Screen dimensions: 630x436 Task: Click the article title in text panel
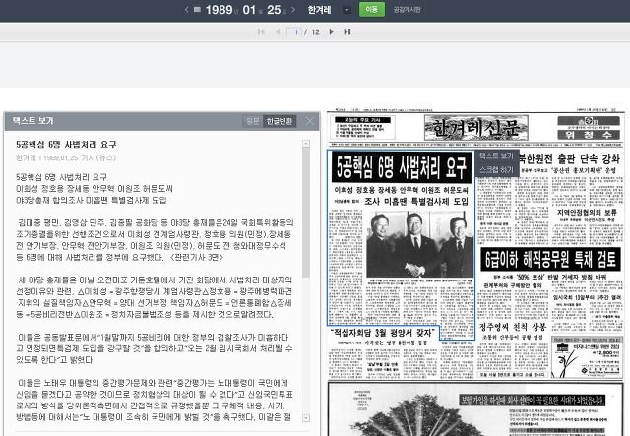click(x=66, y=144)
